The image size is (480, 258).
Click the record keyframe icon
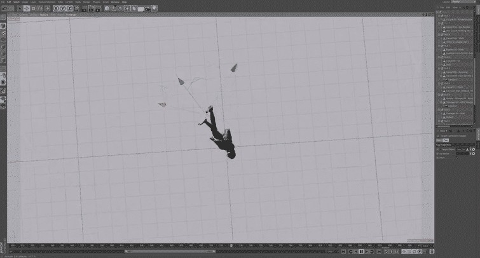(387, 252)
